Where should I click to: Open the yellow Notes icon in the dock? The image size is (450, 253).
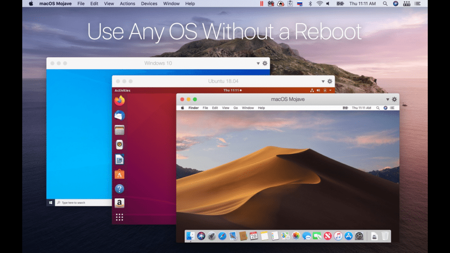click(x=264, y=236)
